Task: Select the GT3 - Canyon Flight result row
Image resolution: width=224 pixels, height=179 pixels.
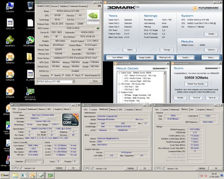Action: click(x=137, y=81)
